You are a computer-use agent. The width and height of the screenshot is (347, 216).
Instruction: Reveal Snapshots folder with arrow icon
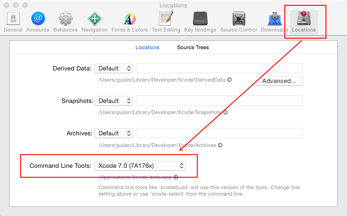[x=225, y=112]
